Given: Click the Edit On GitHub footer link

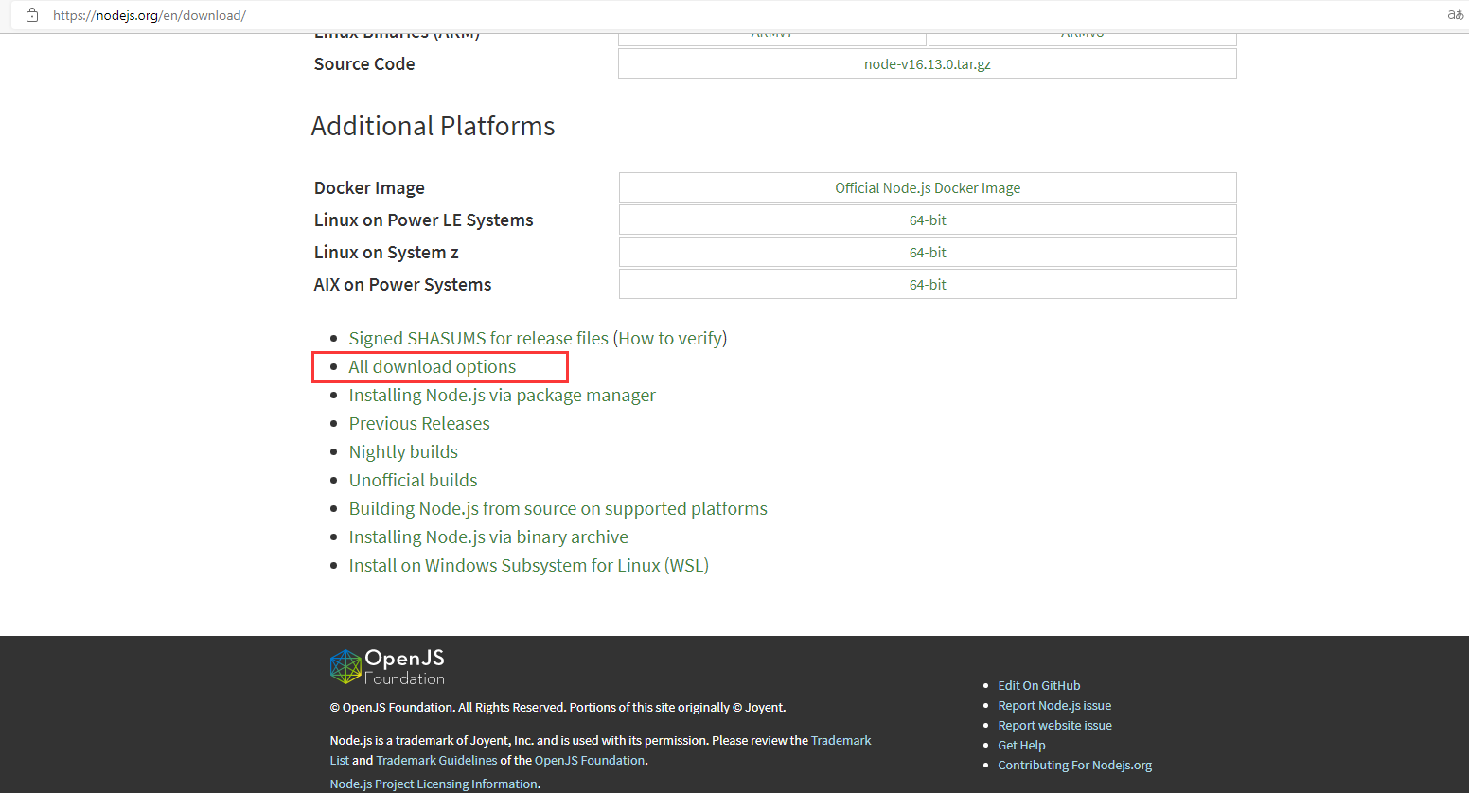Looking at the screenshot, I should (1039, 686).
